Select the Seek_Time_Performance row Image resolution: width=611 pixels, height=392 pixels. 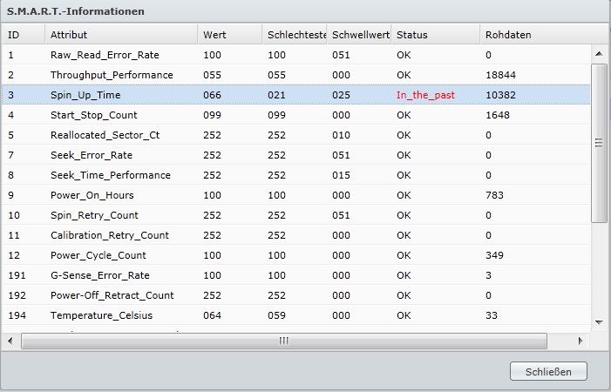click(x=295, y=175)
